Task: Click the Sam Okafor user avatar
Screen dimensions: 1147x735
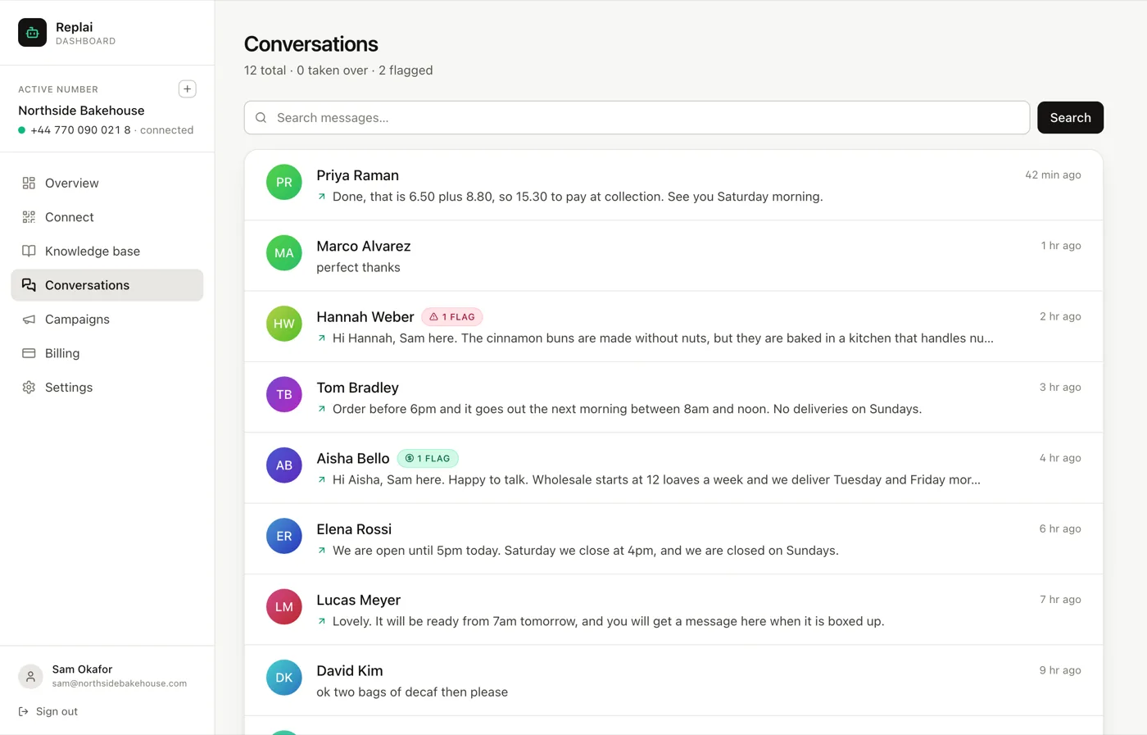Action: point(30,676)
